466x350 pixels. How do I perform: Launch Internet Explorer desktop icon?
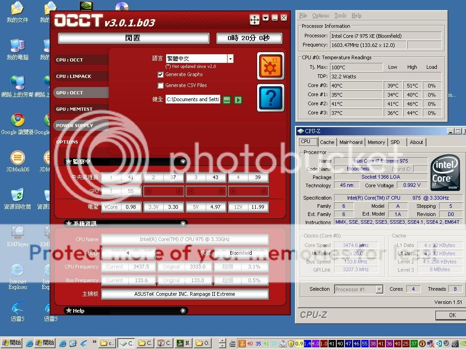pyautogui.click(x=18, y=277)
